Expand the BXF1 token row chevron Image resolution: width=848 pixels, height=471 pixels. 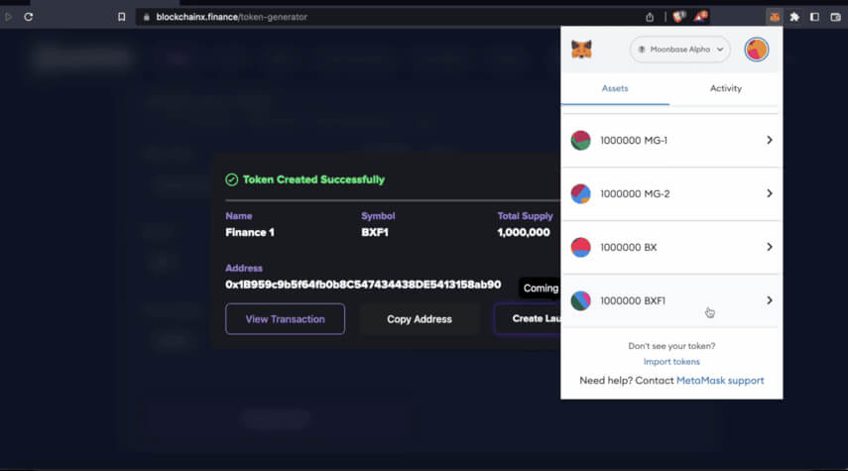click(x=769, y=300)
